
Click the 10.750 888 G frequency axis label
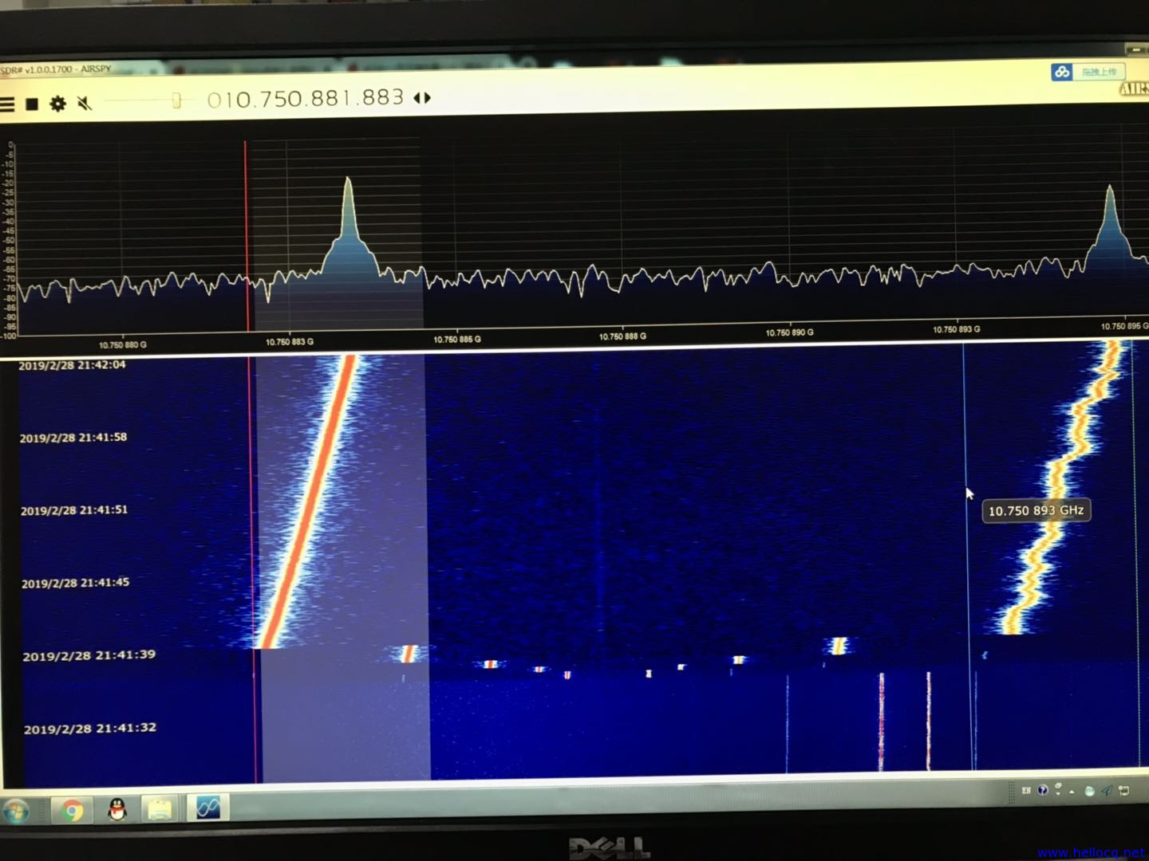[623, 336]
